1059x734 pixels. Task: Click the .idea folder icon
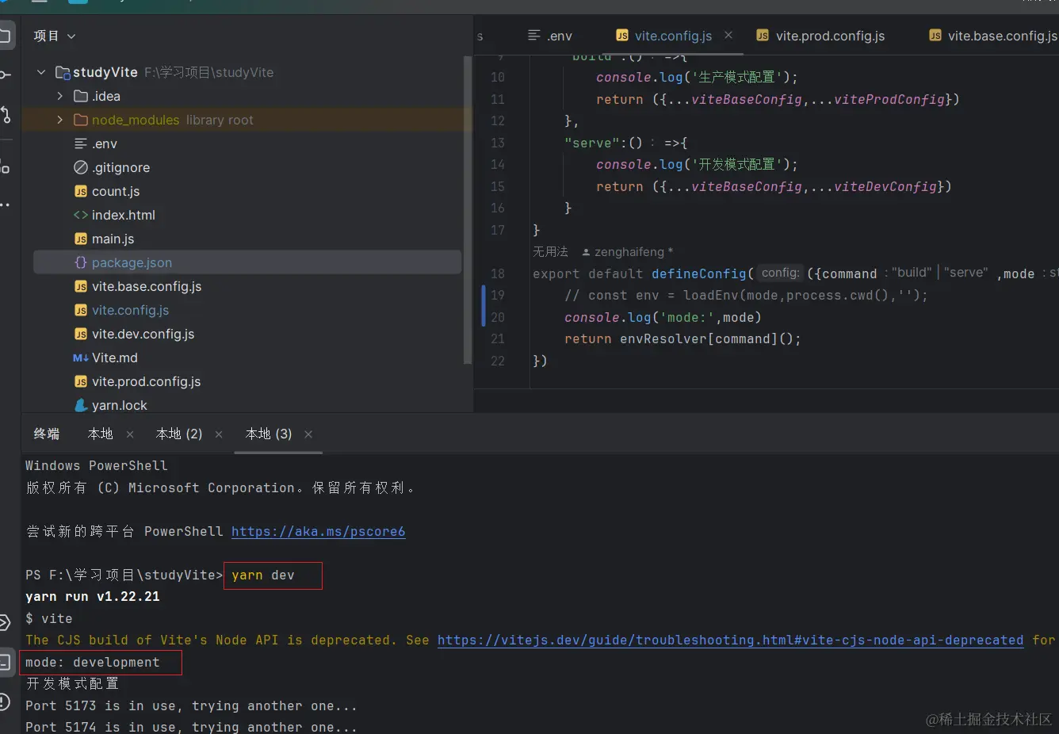pyautogui.click(x=80, y=96)
